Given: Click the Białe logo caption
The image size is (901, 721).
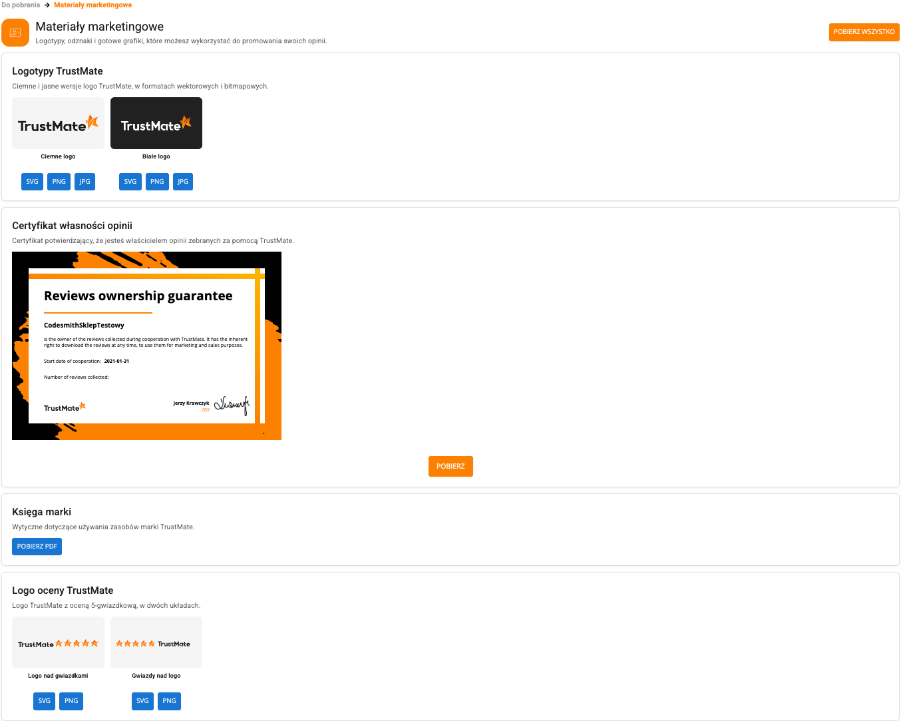Looking at the screenshot, I should 156,156.
